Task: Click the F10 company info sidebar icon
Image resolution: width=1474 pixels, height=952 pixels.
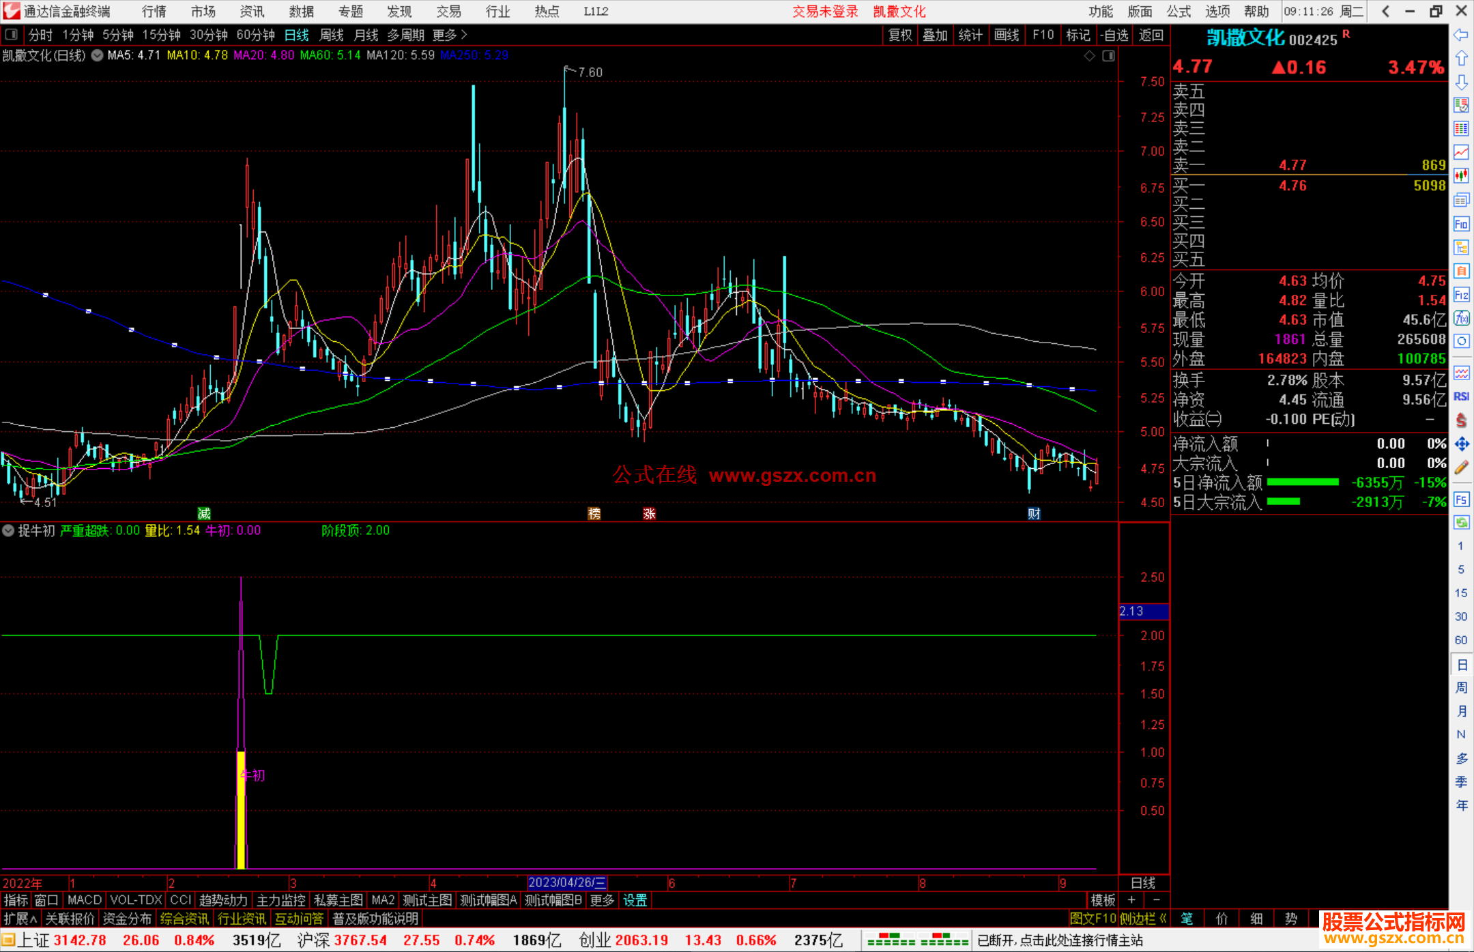Action: coord(1461,225)
